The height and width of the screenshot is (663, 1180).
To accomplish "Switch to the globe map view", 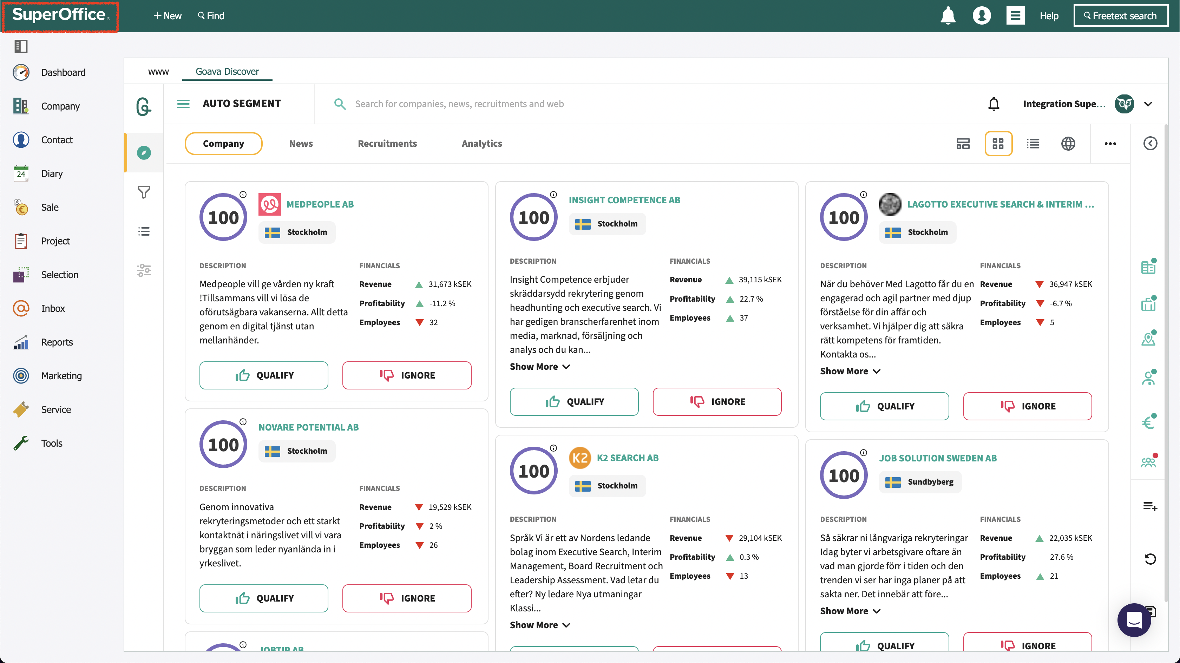I will (x=1068, y=143).
